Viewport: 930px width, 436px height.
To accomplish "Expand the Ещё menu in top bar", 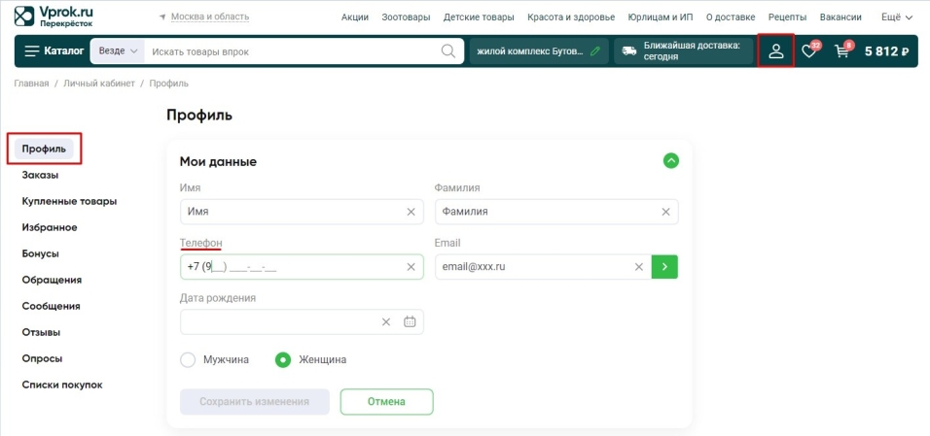I will pos(896,17).
